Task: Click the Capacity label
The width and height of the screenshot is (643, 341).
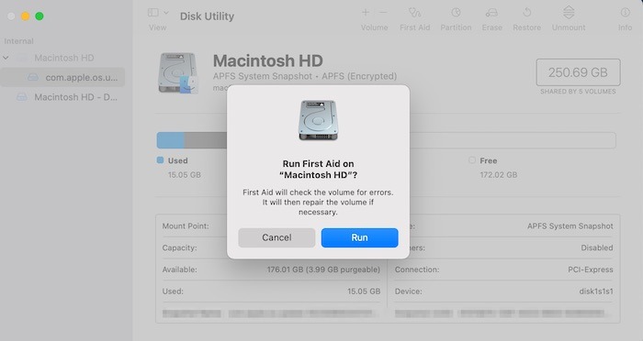Action: 180,247
